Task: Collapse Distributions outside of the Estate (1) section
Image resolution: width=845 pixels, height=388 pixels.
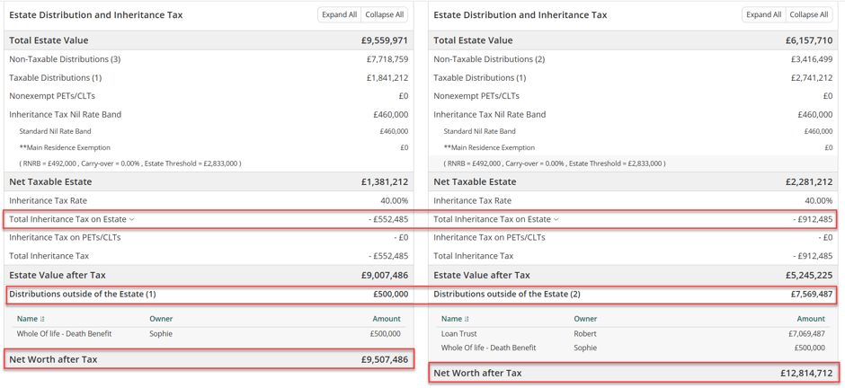Action: 209,295
